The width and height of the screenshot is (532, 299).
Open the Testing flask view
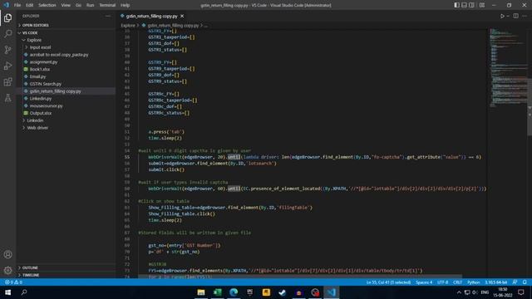(7, 98)
